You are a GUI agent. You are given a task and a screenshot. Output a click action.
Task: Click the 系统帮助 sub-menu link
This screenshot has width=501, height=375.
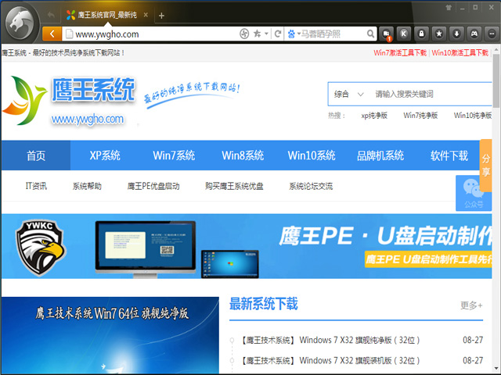click(x=87, y=186)
